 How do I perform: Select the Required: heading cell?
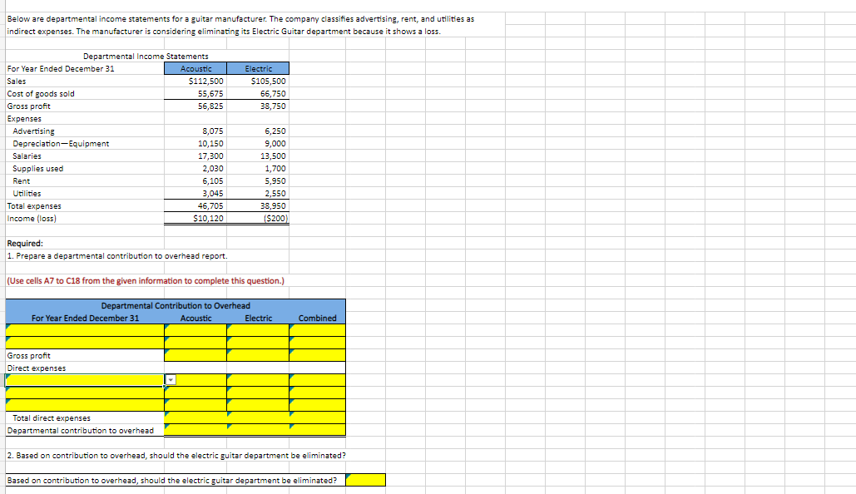[x=25, y=244]
